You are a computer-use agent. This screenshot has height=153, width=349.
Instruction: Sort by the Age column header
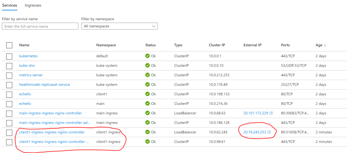(321, 45)
